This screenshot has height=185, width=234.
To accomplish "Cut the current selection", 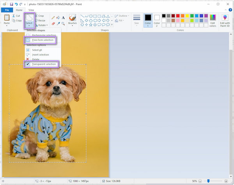I will click(x=16, y=16).
